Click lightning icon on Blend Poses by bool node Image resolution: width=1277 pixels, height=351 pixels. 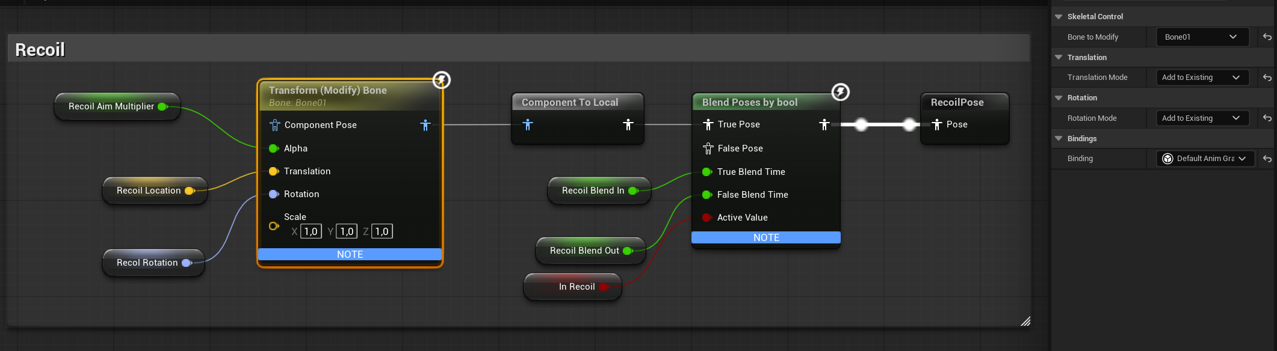[x=840, y=92]
